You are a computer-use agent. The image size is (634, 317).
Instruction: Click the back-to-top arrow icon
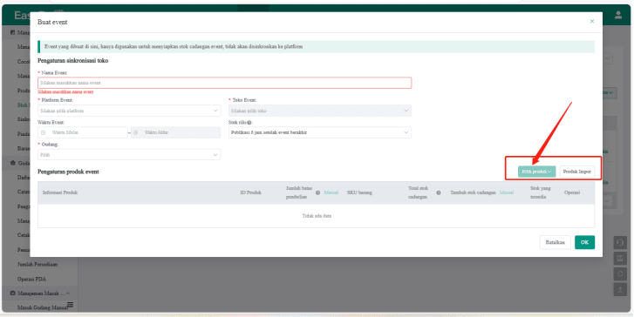click(620, 289)
